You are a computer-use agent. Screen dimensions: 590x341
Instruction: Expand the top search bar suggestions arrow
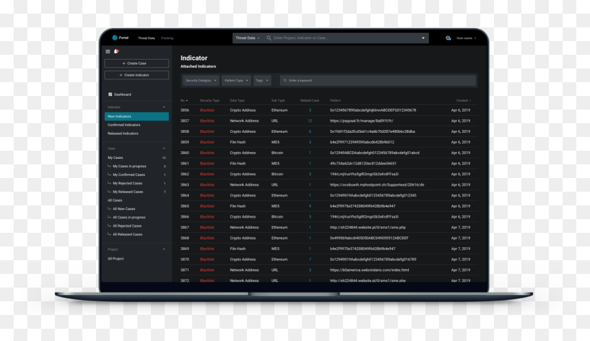coord(423,38)
